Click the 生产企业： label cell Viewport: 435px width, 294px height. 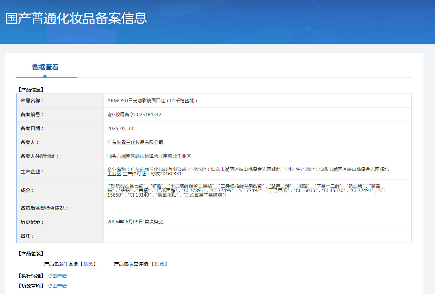pyautogui.click(x=60, y=172)
